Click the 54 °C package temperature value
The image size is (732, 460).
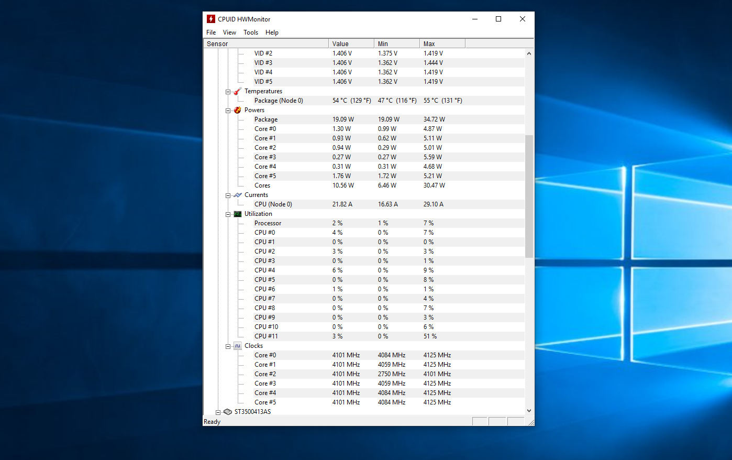pos(352,101)
